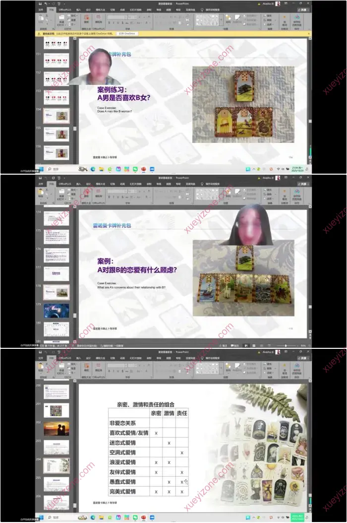Open 插入 tab in slide 178 window
The height and width of the screenshot is (523, 347).
pos(78,184)
